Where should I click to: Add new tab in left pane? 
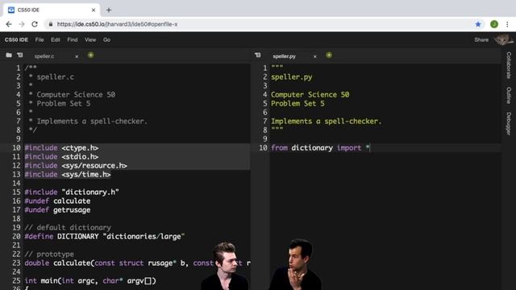pos(90,55)
